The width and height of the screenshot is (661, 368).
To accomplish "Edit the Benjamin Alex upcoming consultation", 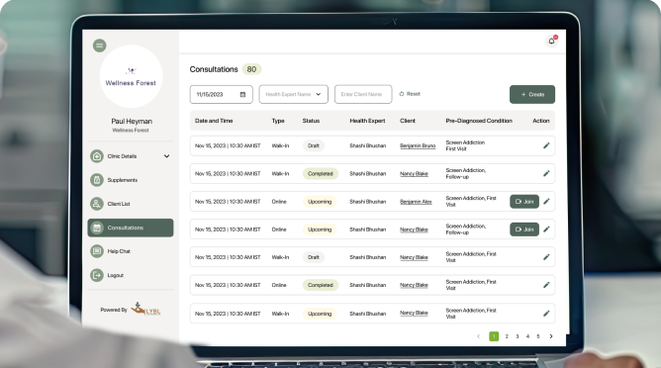I will (546, 201).
